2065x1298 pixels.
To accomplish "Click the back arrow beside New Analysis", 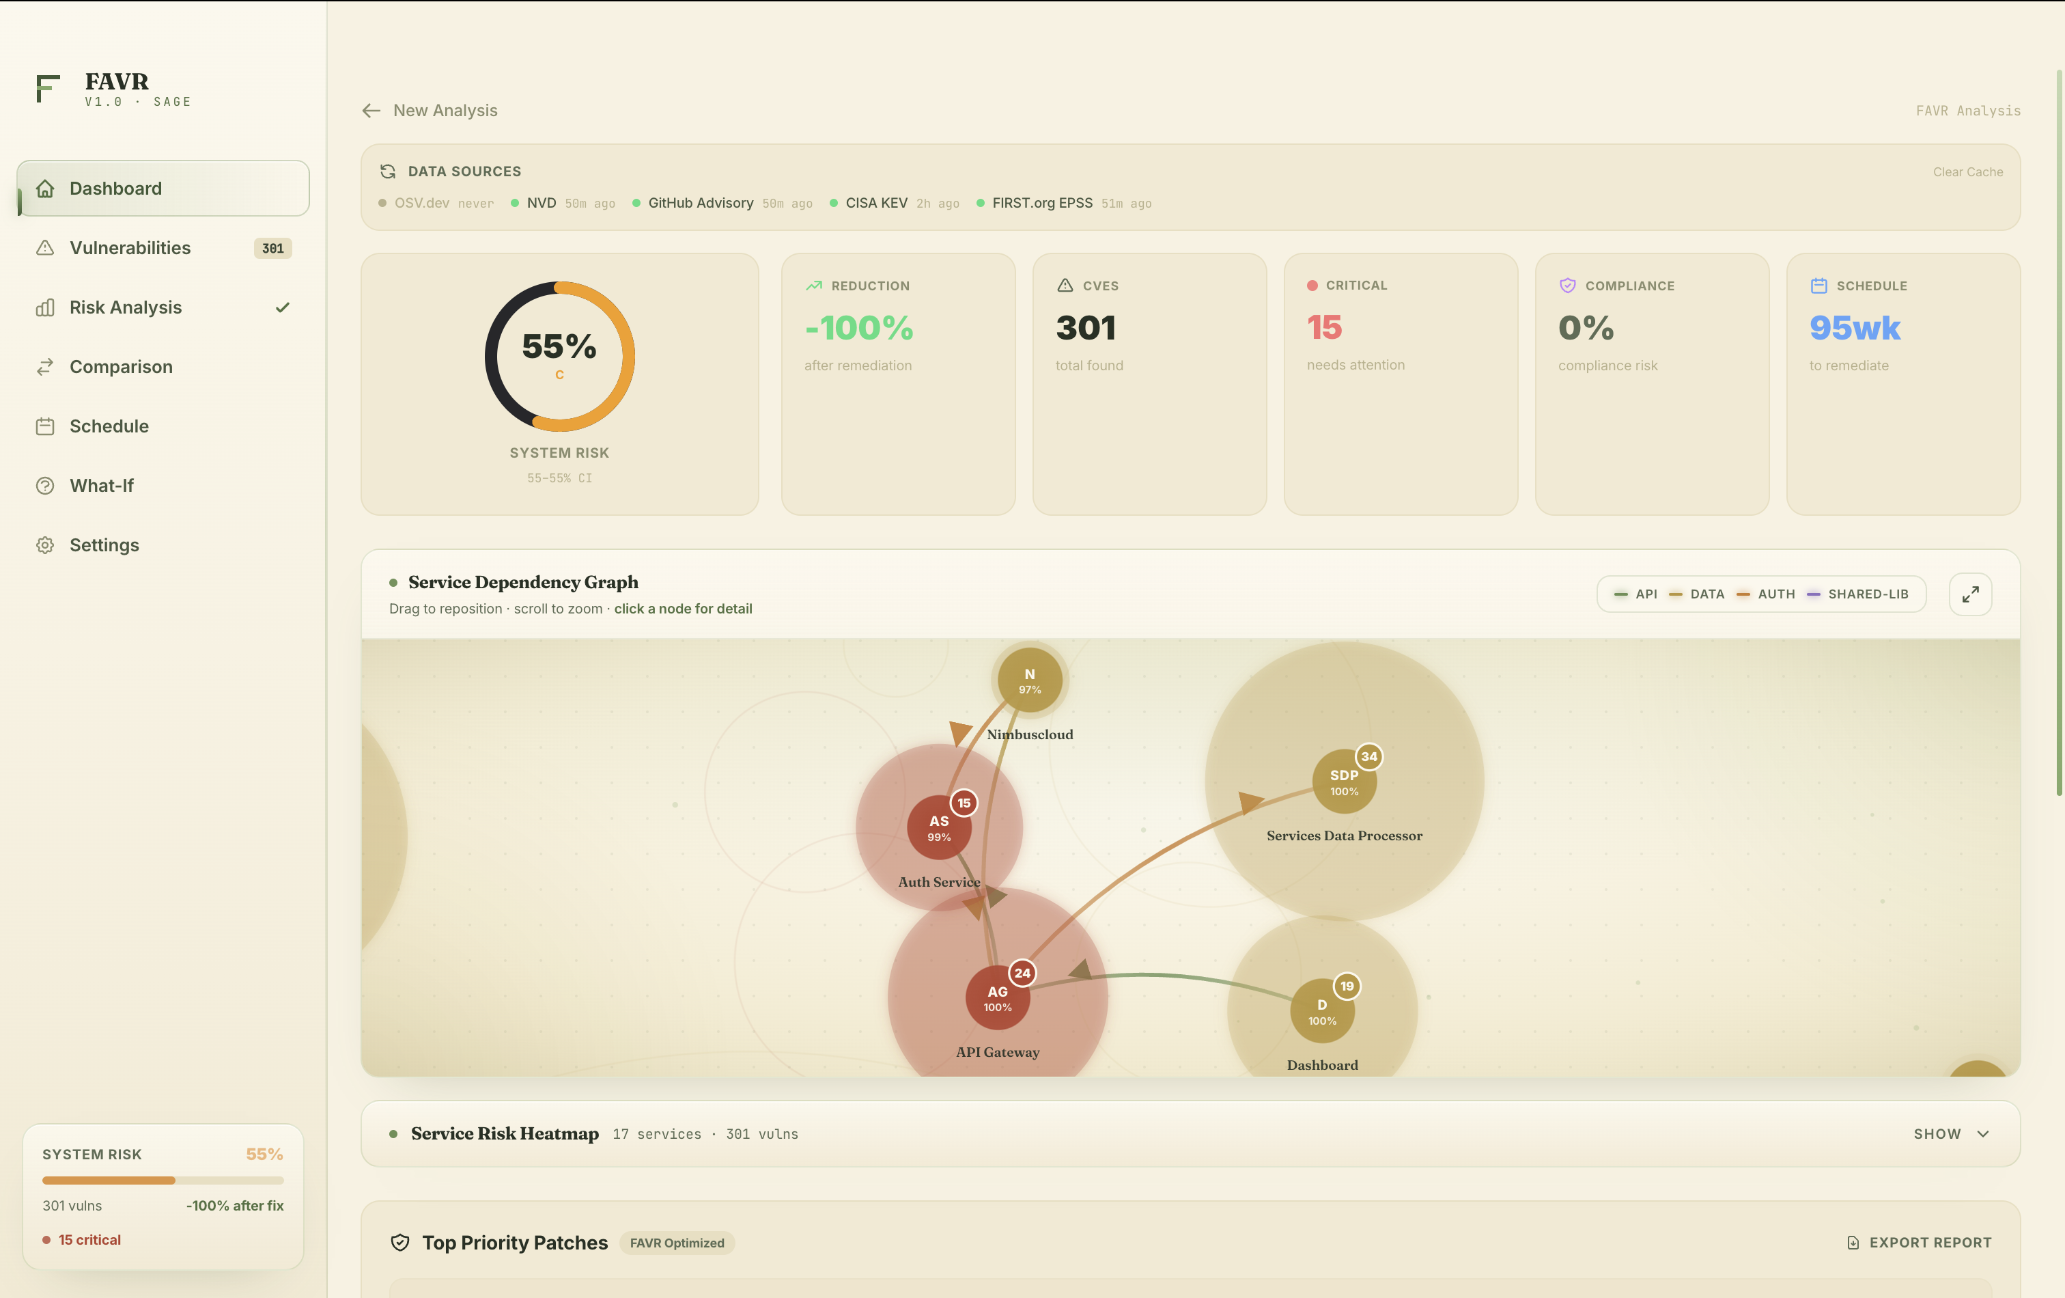I will [371, 111].
